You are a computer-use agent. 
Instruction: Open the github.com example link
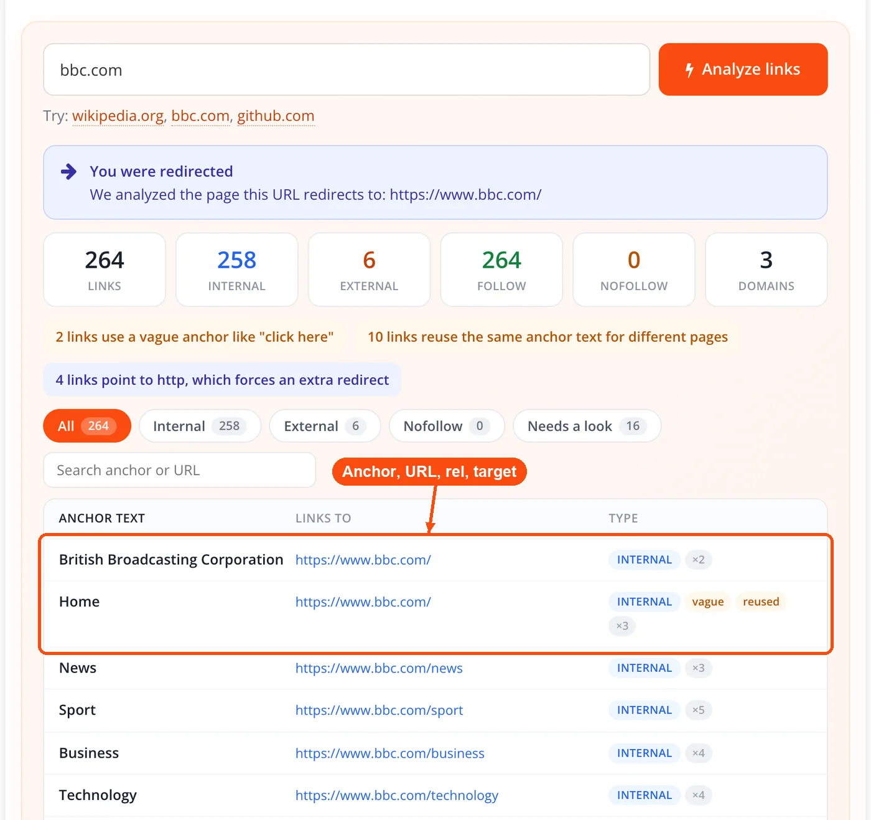[x=276, y=116]
